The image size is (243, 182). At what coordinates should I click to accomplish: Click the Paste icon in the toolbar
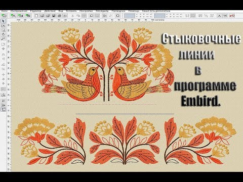pyautogui.click(x=84, y=16)
